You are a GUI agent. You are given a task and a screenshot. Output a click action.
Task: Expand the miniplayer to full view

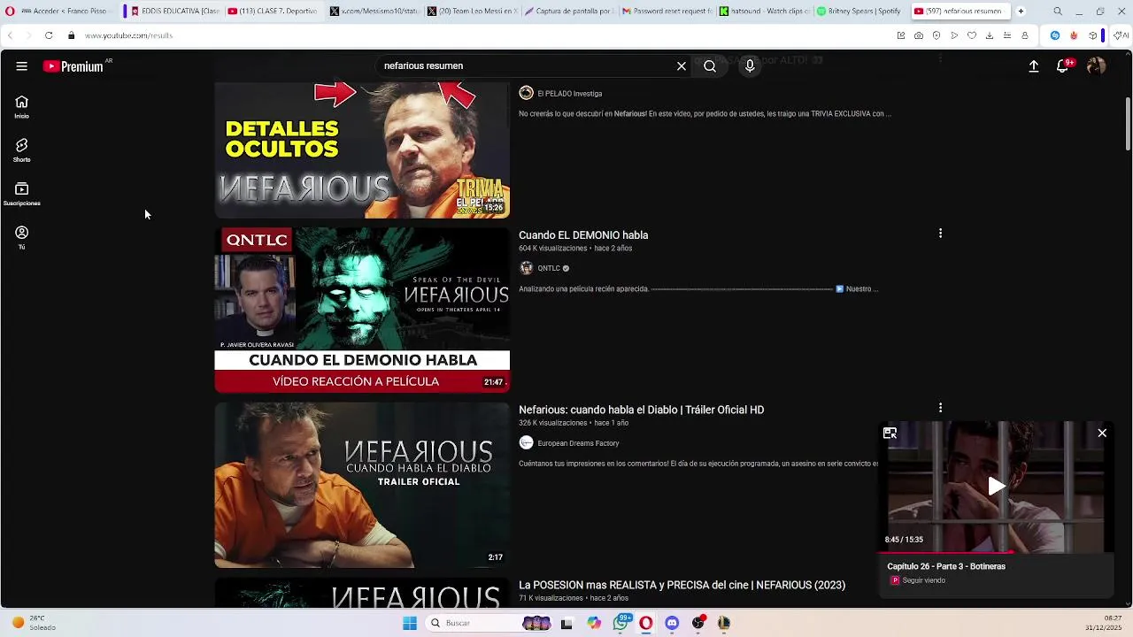pos(890,433)
